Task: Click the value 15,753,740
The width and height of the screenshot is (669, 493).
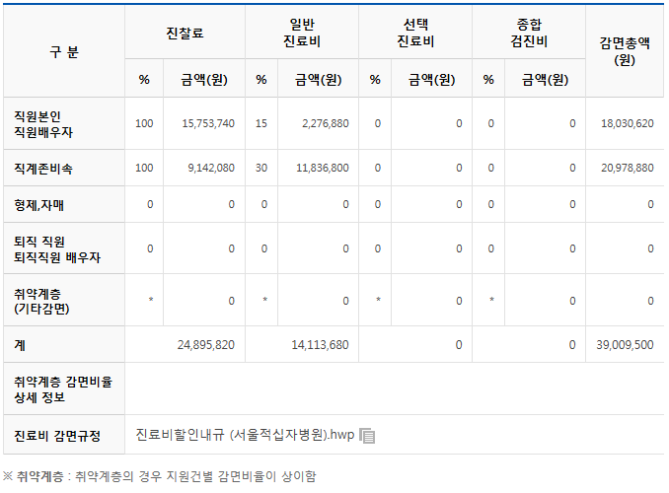Action: click(208, 123)
